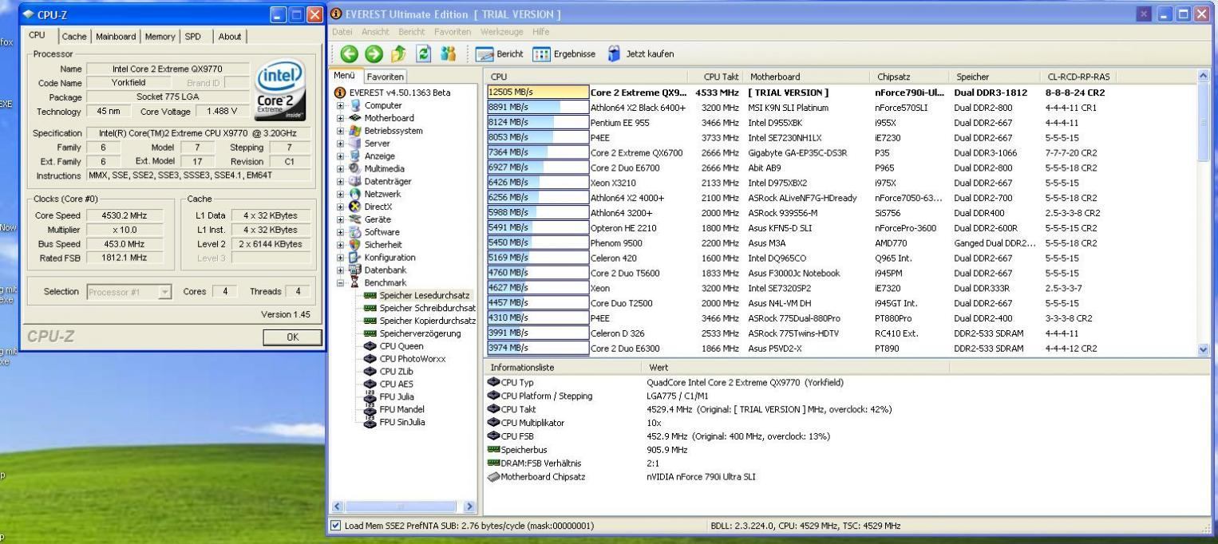Sort by the Chipsatz column header
The width and height of the screenshot is (1218, 544).
click(910, 77)
